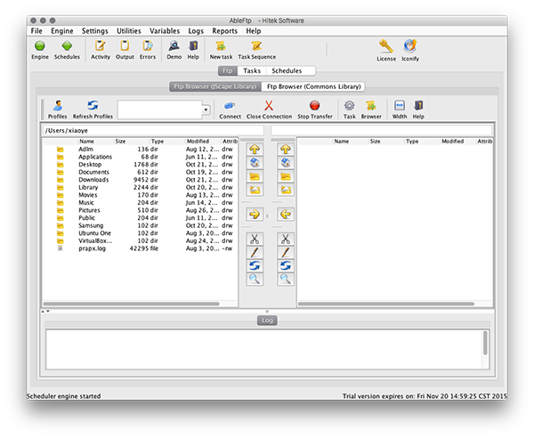Click the local pane rename pen icon
The height and width of the screenshot is (438, 534).
tap(255, 252)
